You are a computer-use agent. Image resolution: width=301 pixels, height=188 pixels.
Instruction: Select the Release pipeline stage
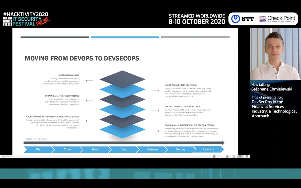(x=152, y=149)
